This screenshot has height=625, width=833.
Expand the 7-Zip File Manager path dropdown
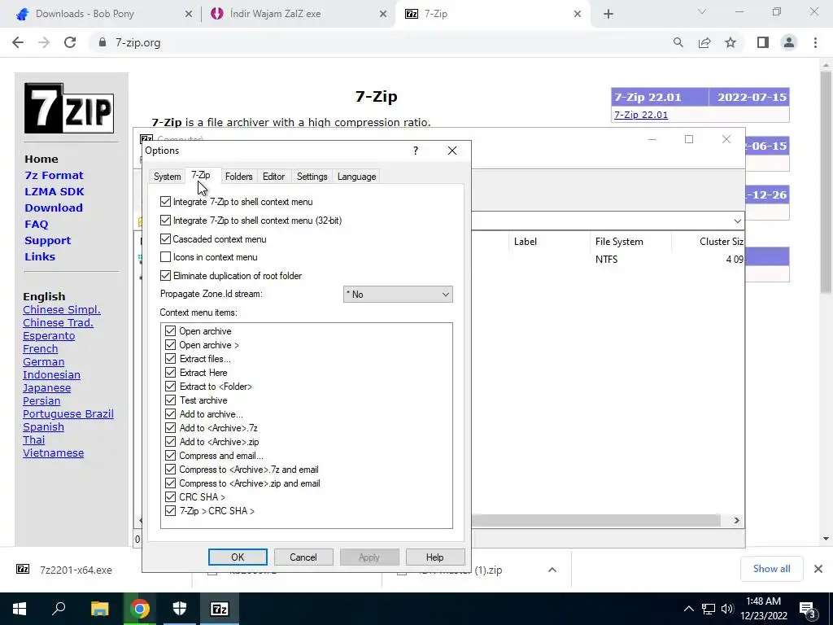pos(737,221)
